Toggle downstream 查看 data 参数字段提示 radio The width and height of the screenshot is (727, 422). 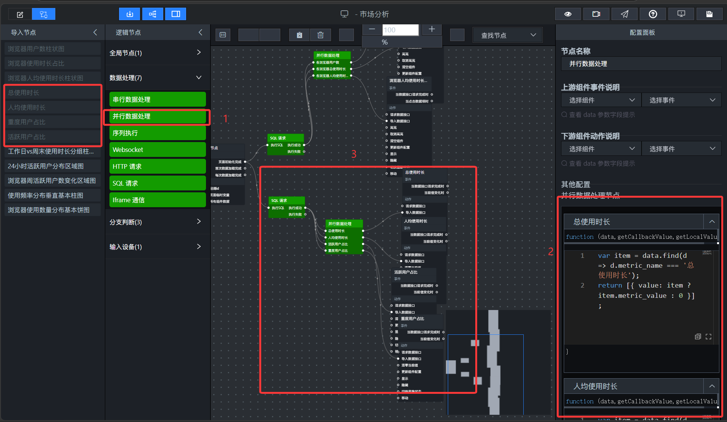click(x=564, y=163)
